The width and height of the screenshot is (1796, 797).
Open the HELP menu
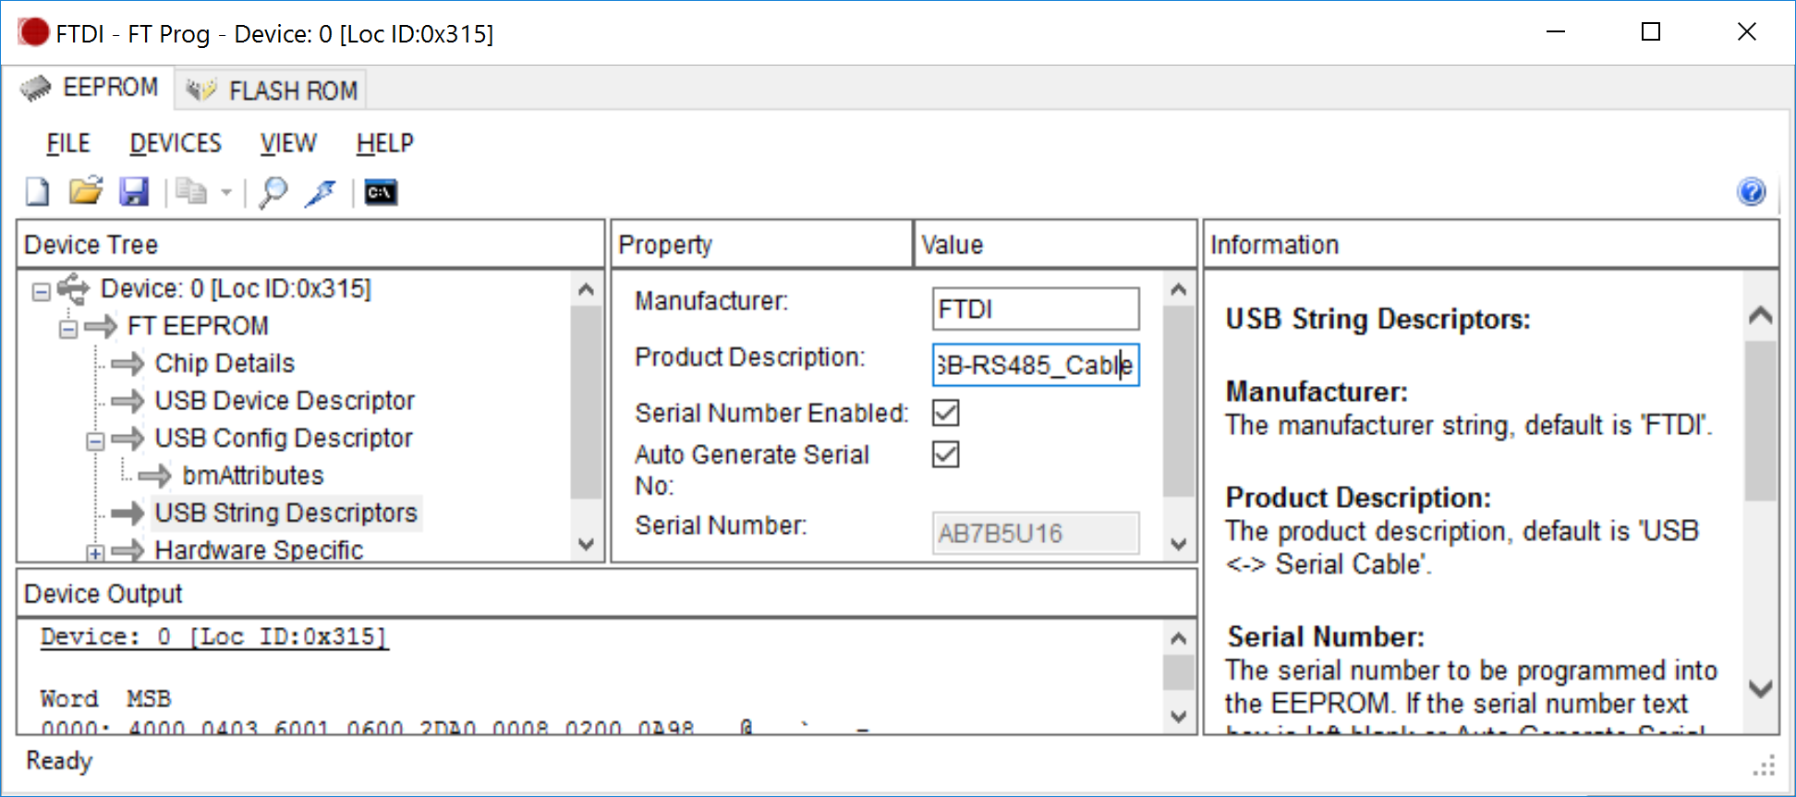tap(385, 143)
